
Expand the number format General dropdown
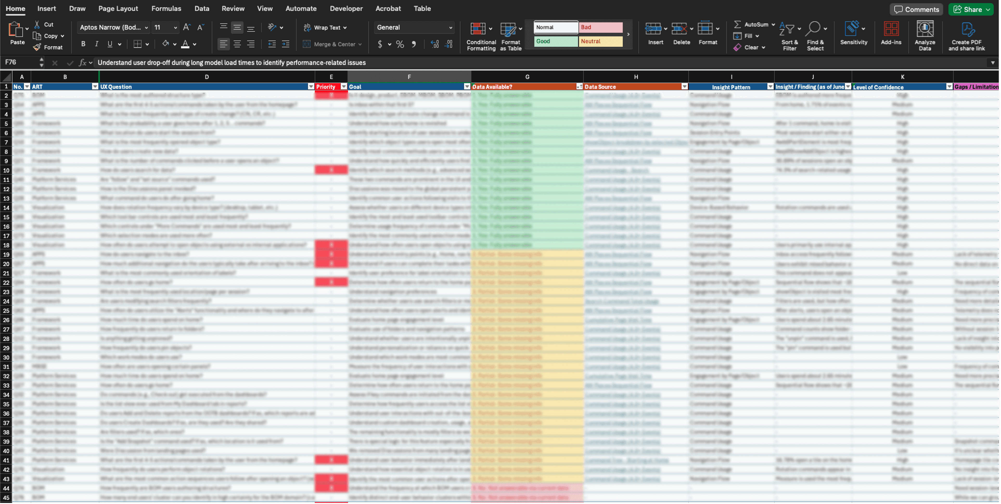tap(450, 28)
